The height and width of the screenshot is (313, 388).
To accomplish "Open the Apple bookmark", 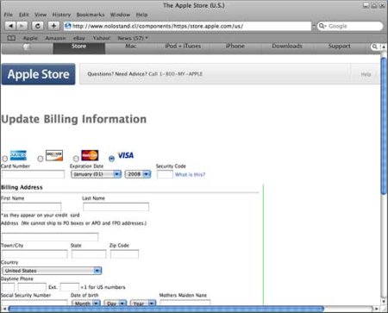I will click(30, 38).
